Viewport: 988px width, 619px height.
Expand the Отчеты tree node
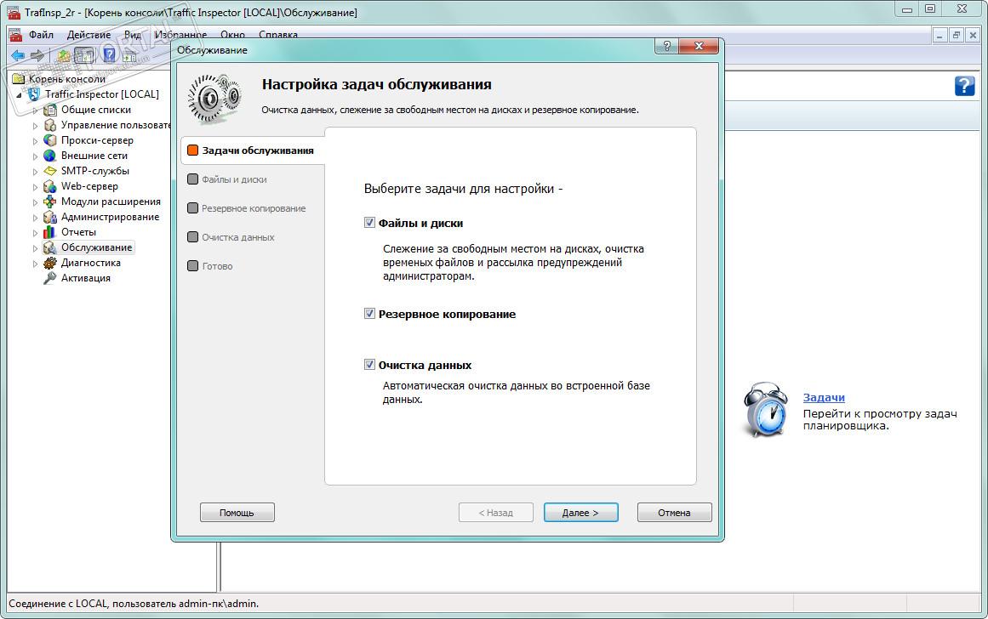pyautogui.click(x=35, y=232)
